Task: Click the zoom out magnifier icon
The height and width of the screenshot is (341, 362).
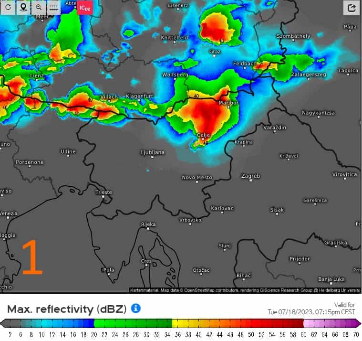Action: [38, 8]
